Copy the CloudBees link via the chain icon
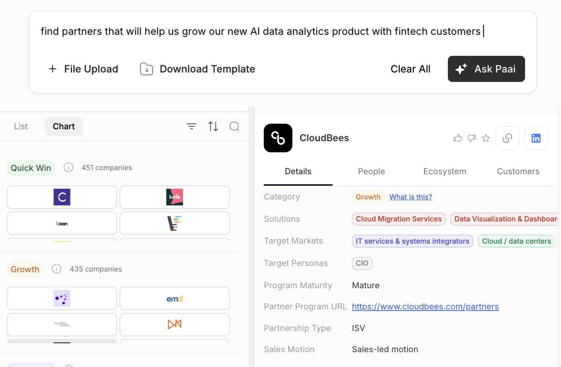The image size is (561, 367). [x=507, y=138]
